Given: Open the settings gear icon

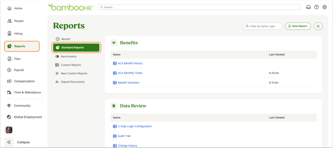Looking at the screenshot, I should (x=324, y=7).
